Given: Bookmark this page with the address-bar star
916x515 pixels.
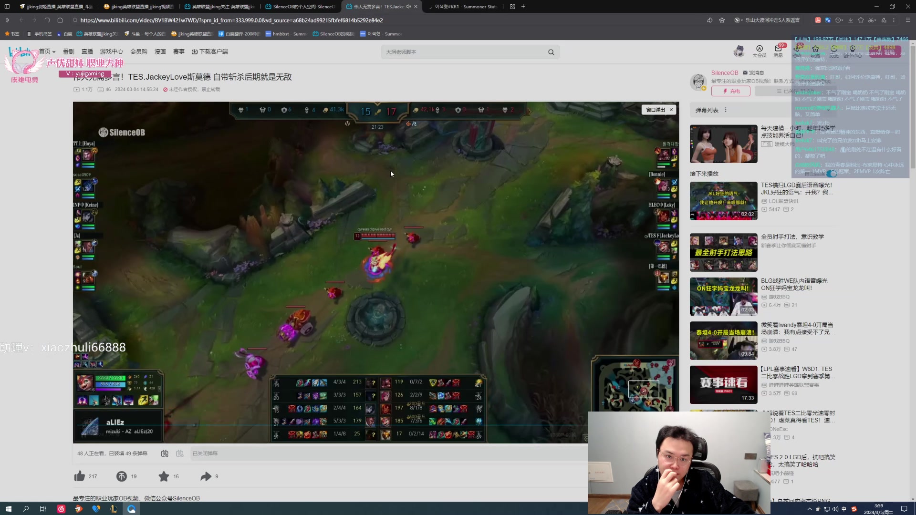Looking at the screenshot, I should pyautogui.click(x=722, y=20).
